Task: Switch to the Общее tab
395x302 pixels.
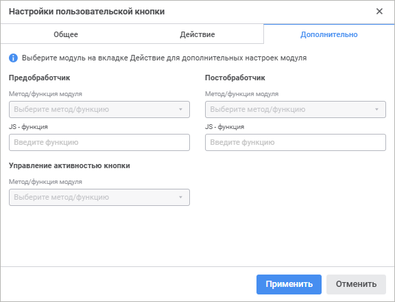Action: point(66,34)
